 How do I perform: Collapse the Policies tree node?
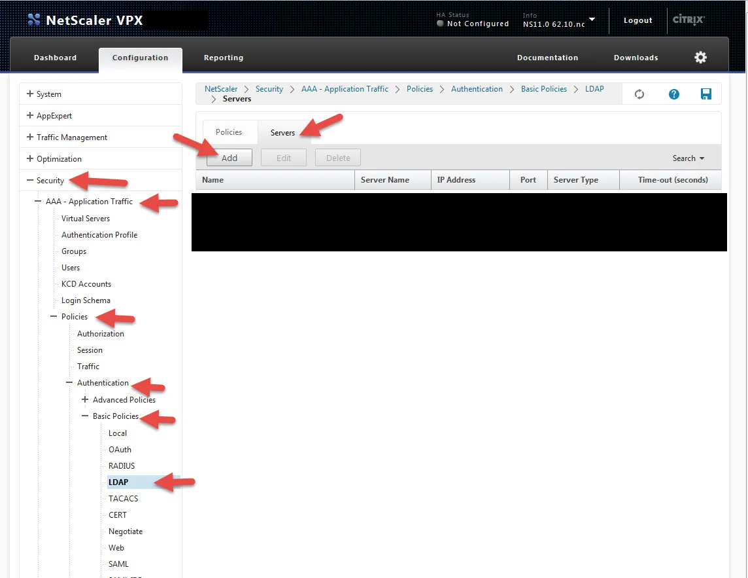pyautogui.click(x=54, y=316)
